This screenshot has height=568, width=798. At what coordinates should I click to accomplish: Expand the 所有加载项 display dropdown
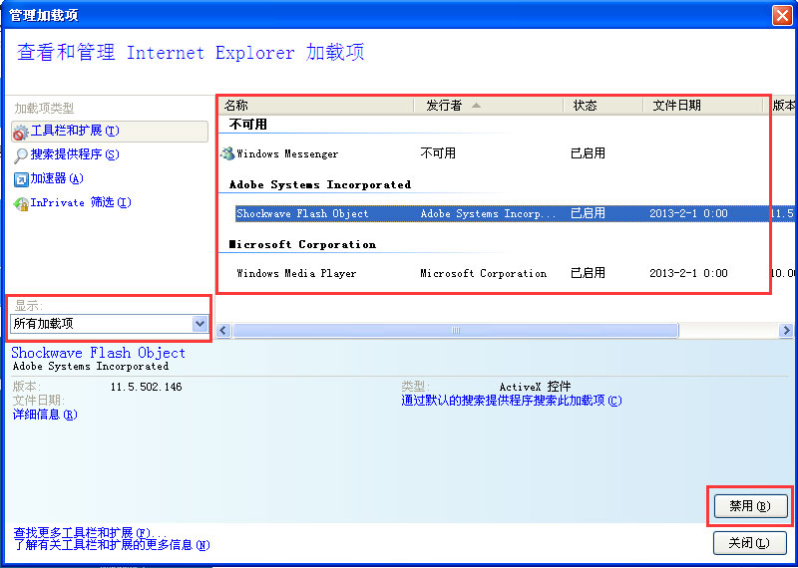[x=200, y=324]
